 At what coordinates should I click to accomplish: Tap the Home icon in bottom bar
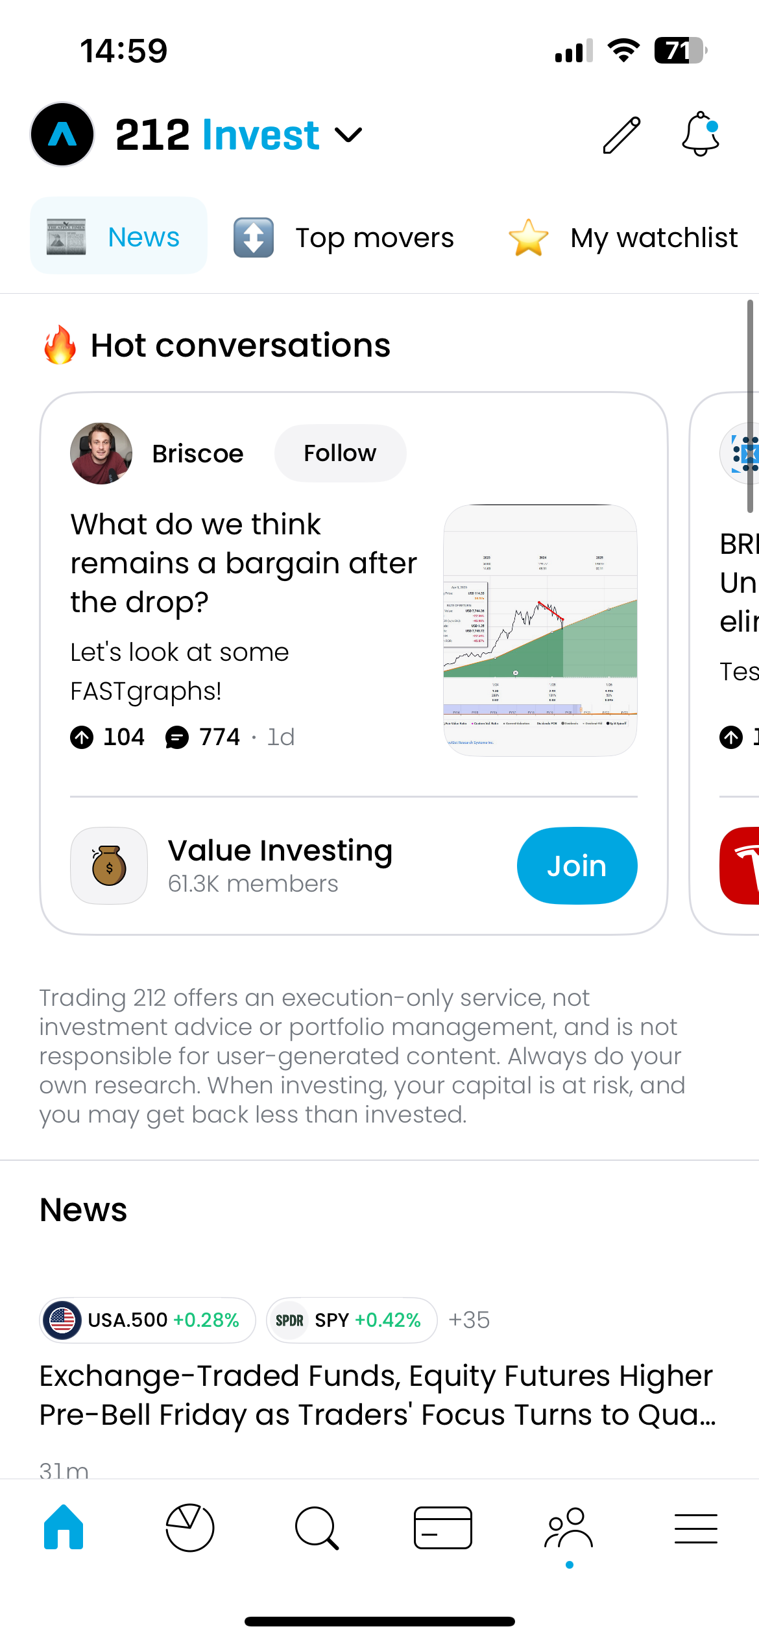[x=64, y=1527]
